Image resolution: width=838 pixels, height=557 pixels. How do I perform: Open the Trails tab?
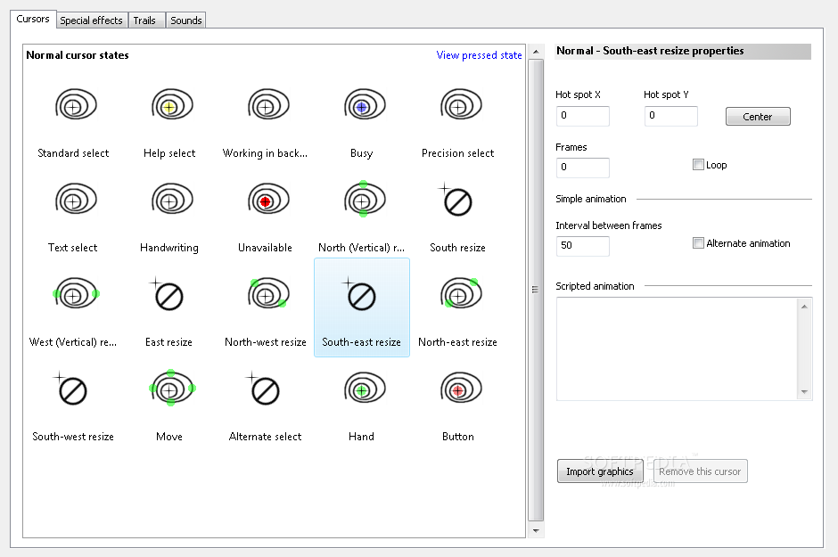point(144,20)
